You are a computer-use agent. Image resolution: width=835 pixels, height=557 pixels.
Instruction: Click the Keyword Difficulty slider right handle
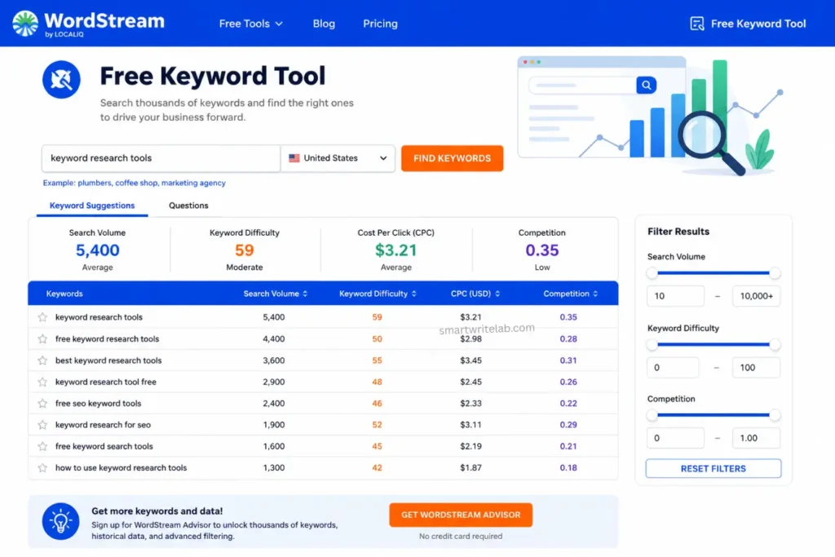(775, 344)
